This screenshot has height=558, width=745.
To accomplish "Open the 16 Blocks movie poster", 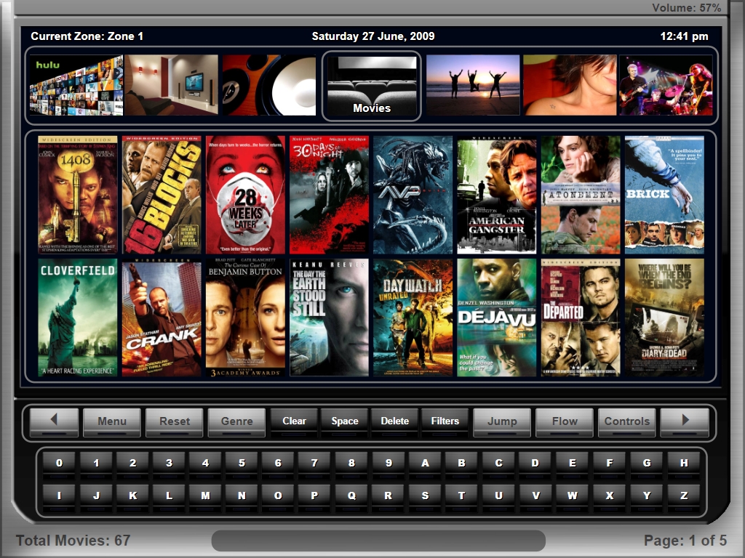I will [x=162, y=195].
